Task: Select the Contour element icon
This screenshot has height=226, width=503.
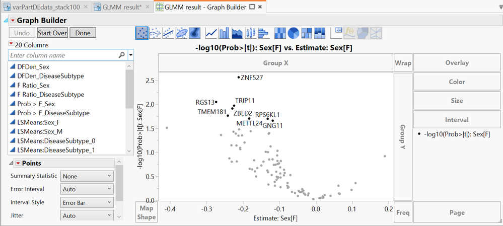Action: tap(195, 33)
